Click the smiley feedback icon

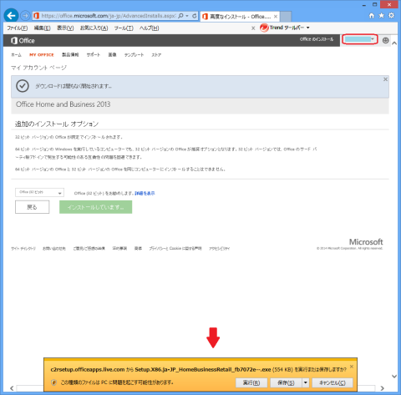(385, 41)
